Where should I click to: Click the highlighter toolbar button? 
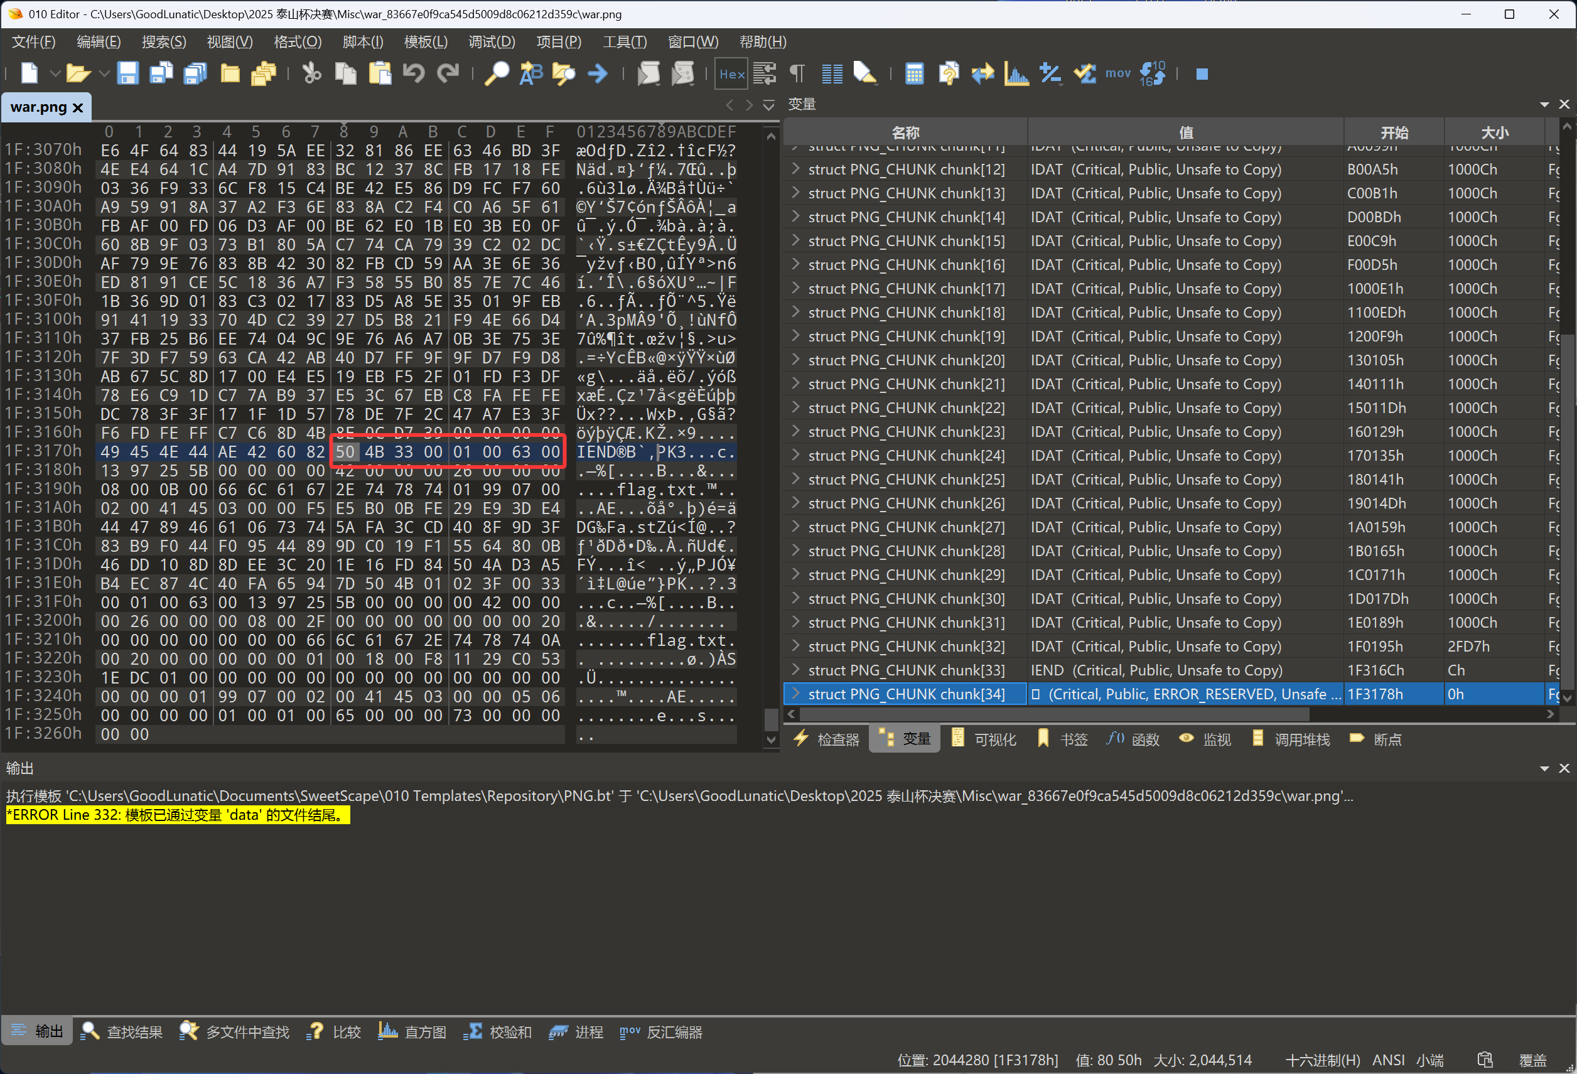tap(865, 73)
